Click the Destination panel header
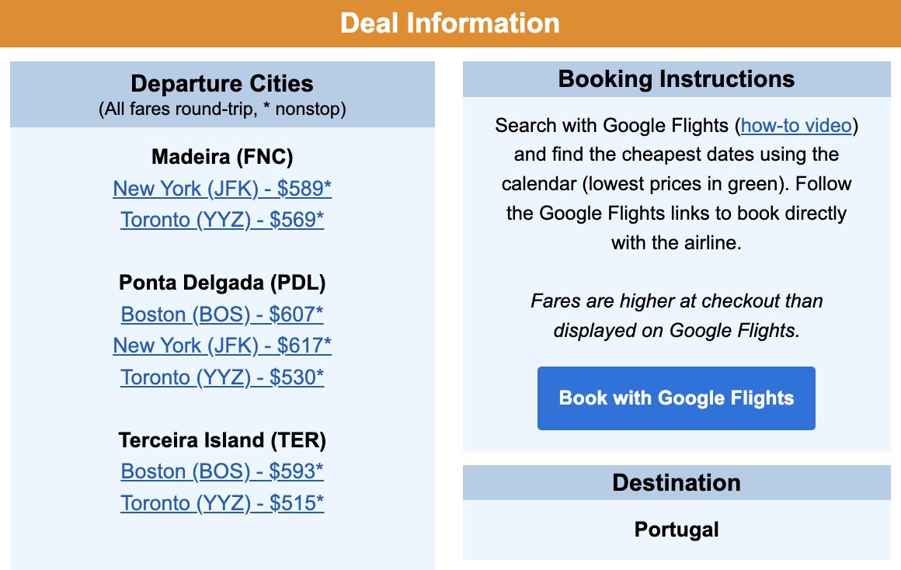Viewport: 901px width, 570px height. (676, 482)
